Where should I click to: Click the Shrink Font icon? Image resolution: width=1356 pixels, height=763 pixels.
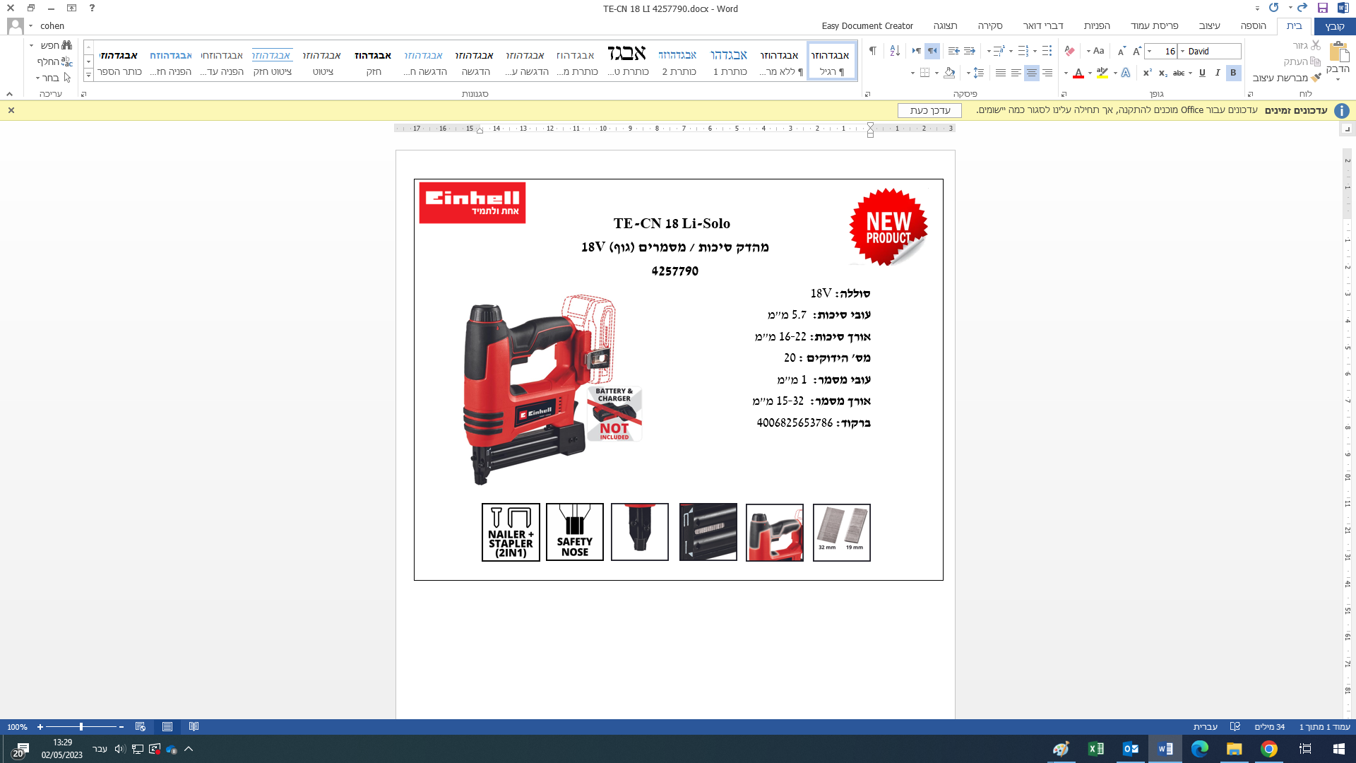coord(1122,51)
